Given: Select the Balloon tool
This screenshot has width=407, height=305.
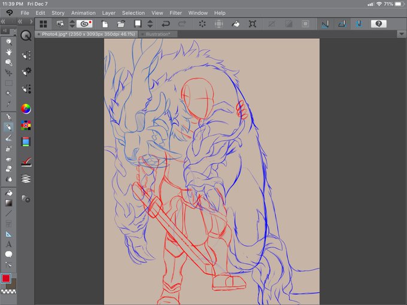Looking at the screenshot, I should click(8, 254).
